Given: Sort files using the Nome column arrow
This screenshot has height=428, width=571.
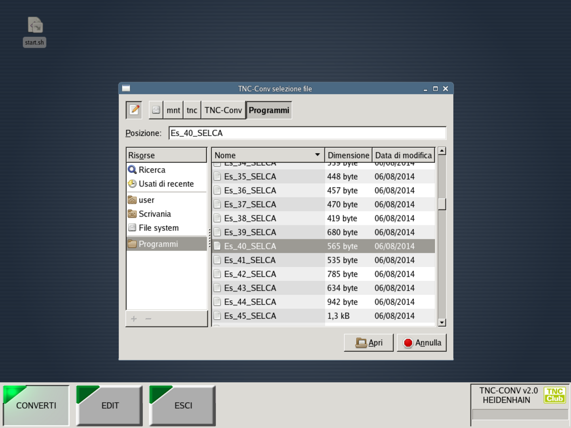Looking at the screenshot, I should click(317, 155).
